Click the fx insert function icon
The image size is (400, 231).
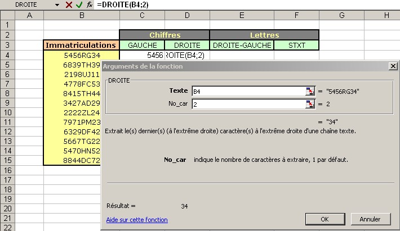coord(89,4)
